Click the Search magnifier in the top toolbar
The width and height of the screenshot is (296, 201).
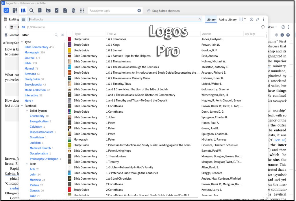click(32, 11)
